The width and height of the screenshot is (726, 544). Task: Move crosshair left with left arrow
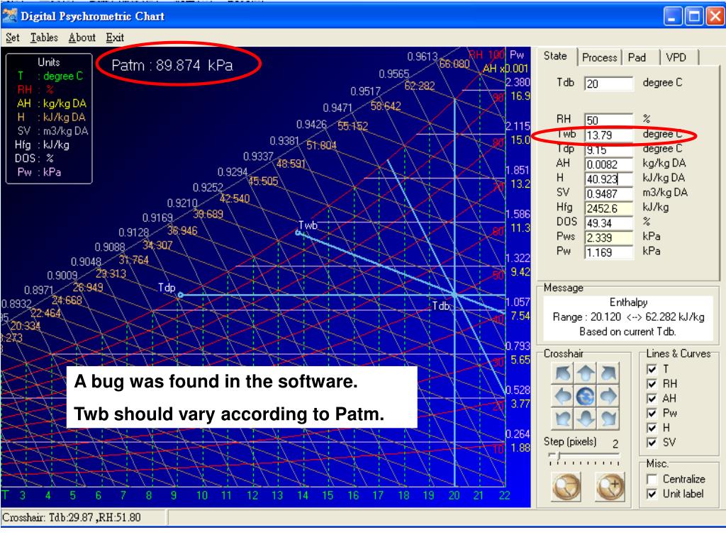(562, 396)
